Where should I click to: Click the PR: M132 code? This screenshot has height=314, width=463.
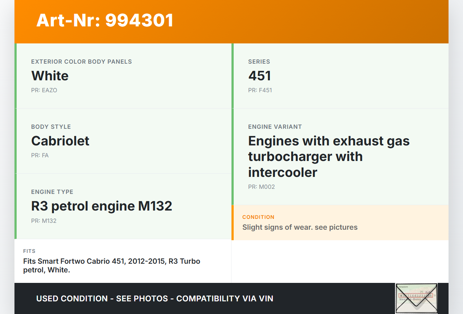coord(44,221)
